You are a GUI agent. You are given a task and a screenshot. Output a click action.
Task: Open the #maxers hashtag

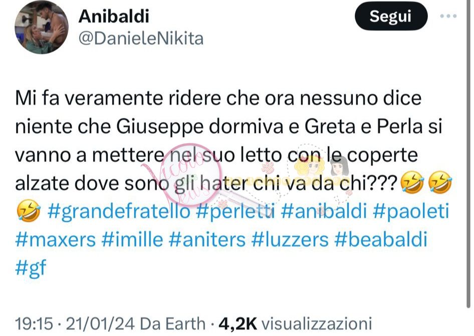[x=55, y=239]
